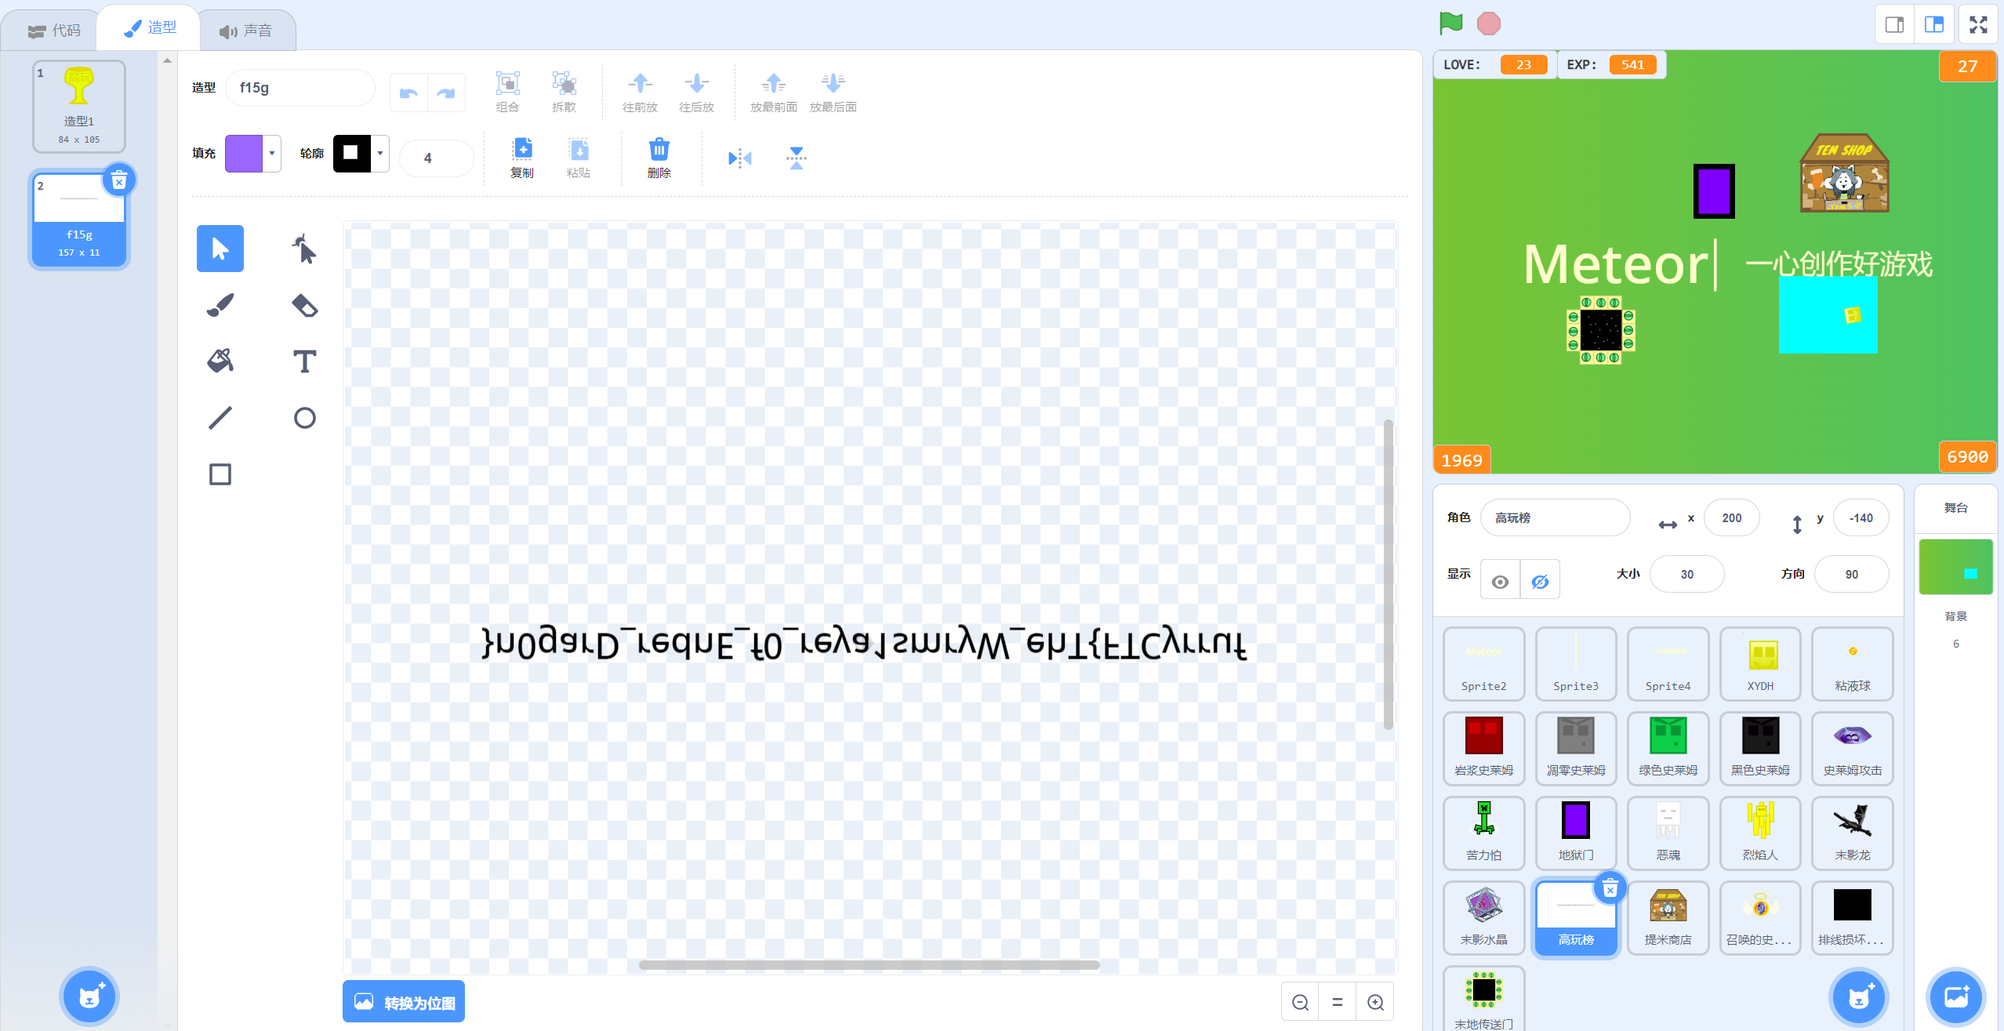This screenshot has height=1031, width=2004.
Task: Select the Reshape tool
Action: click(304, 249)
